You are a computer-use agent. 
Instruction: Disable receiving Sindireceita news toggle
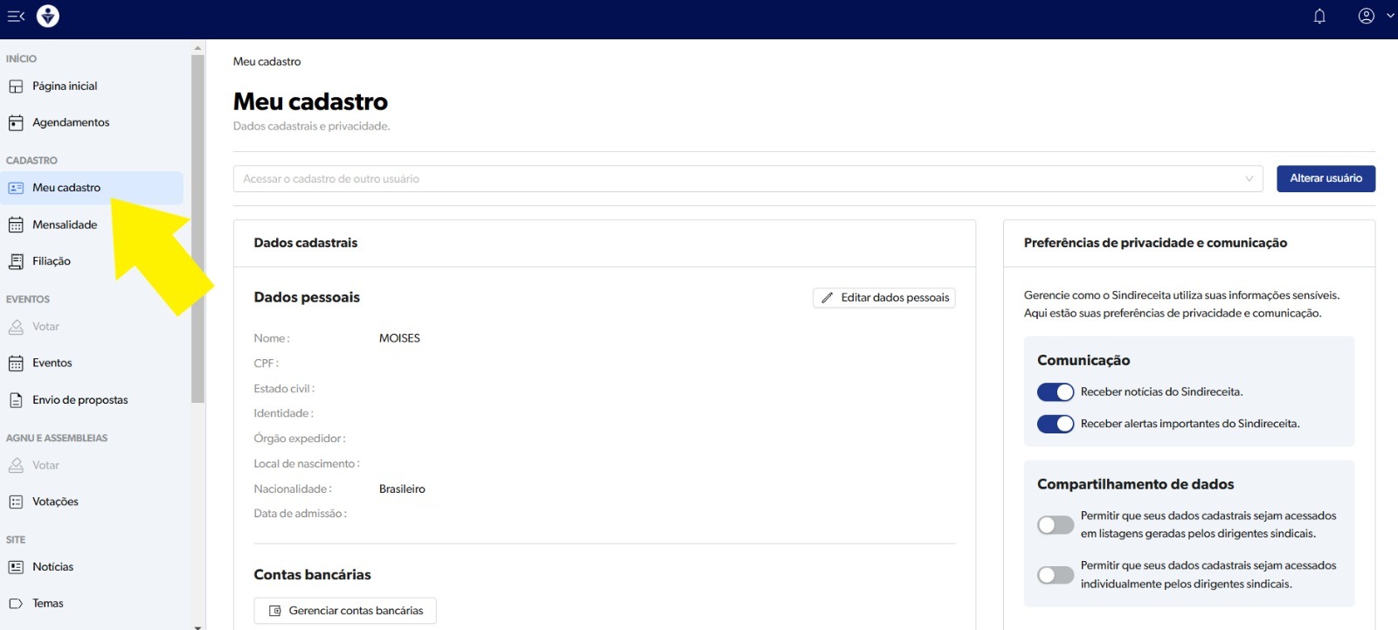pos(1055,392)
